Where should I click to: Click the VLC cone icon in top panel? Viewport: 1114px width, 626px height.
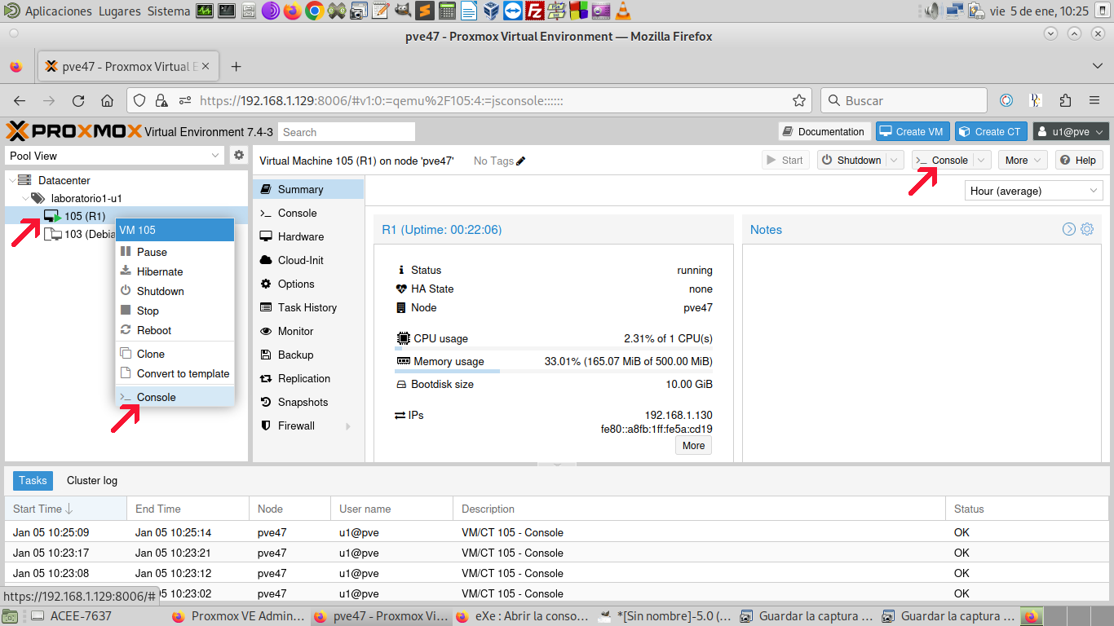click(623, 11)
